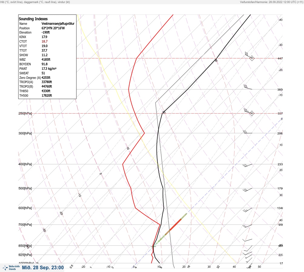
Task: Click the 850[hPa] pressure label
Action: 25,246
